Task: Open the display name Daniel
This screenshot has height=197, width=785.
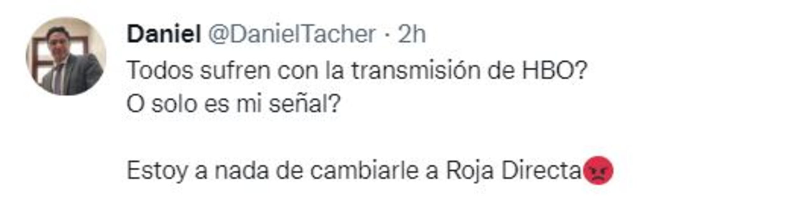Action: pyautogui.click(x=164, y=34)
